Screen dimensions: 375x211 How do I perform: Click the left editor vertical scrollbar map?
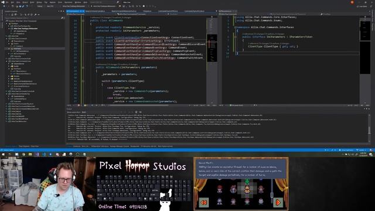212,60
